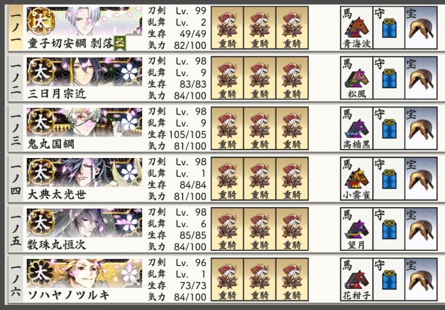Open the 花柑子 horse slot
The image size is (445, 310).
click(x=356, y=279)
